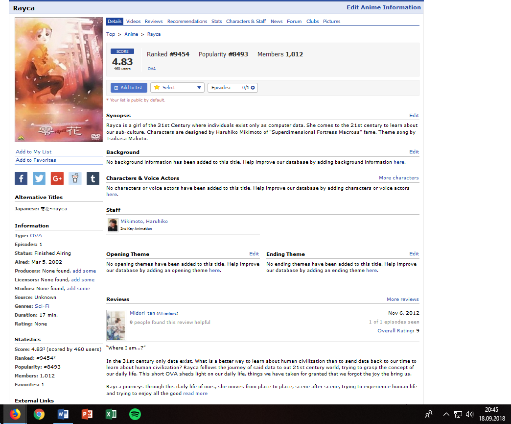Add some Licensors link
Screen dimensions: 511x424
[83, 279]
